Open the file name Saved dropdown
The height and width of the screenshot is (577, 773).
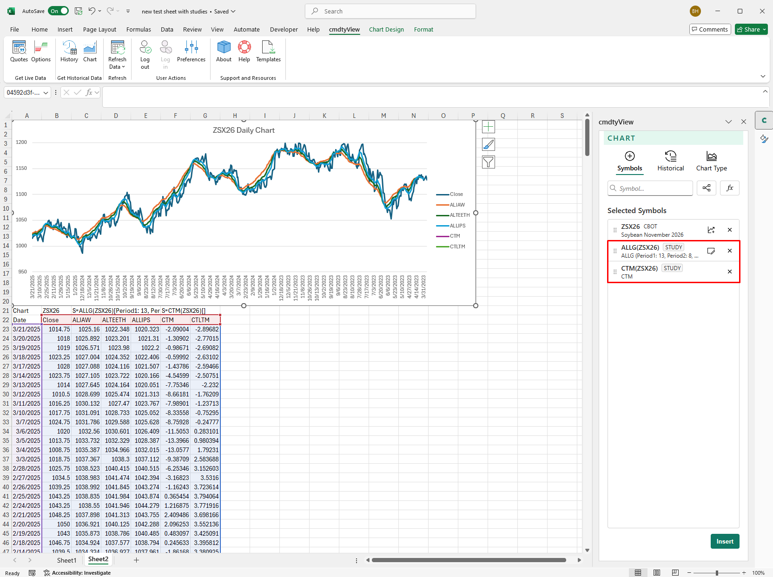(233, 11)
